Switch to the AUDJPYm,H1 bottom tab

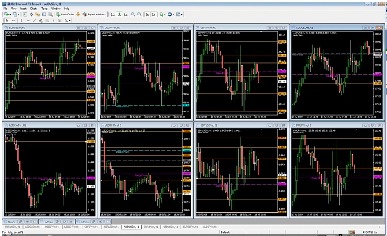click(211, 227)
